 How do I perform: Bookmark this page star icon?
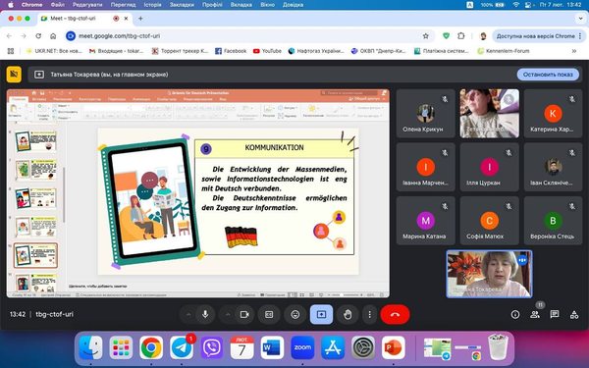point(426,36)
